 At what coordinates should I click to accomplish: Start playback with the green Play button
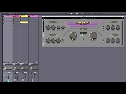(x=69, y=13)
